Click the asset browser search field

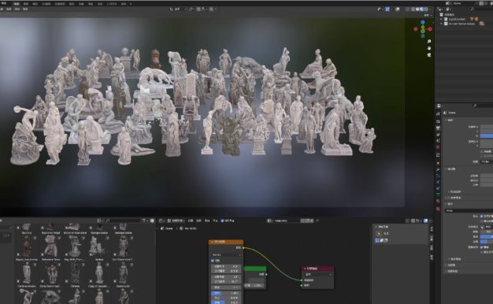[x=123, y=221]
